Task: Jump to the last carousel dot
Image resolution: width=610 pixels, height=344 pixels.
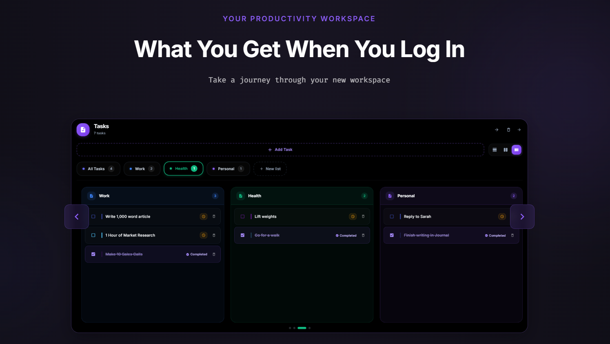Action: click(x=310, y=328)
